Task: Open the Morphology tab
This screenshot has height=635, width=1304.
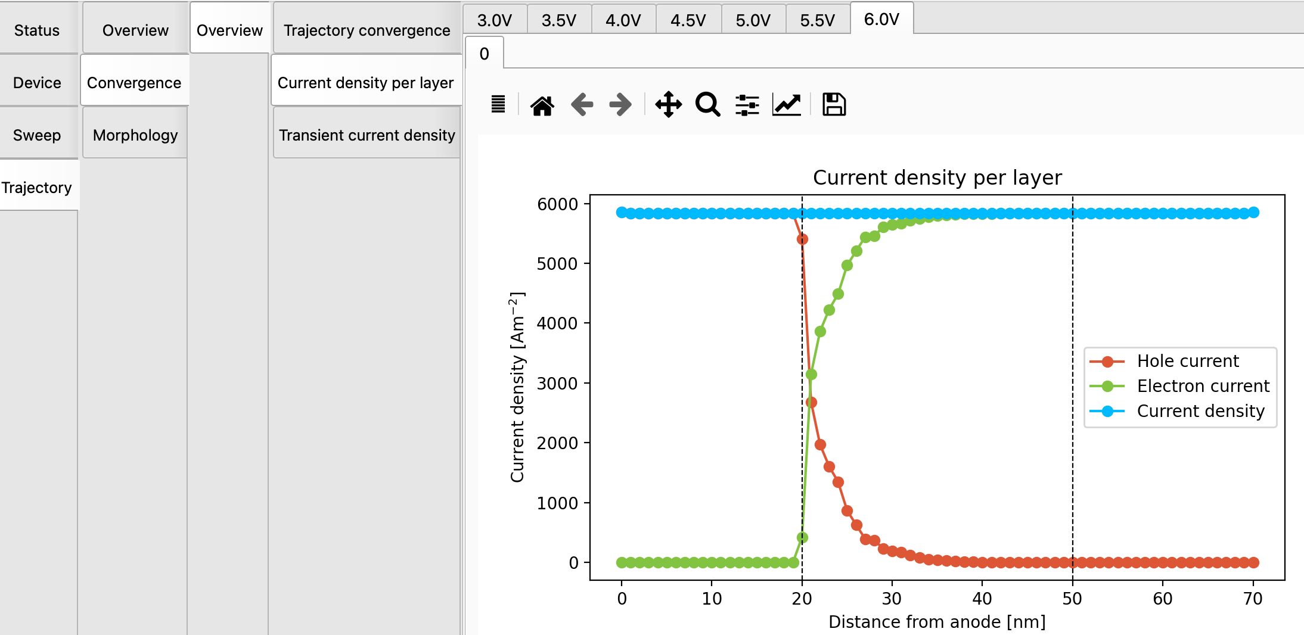Action: pyautogui.click(x=135, y=135)
